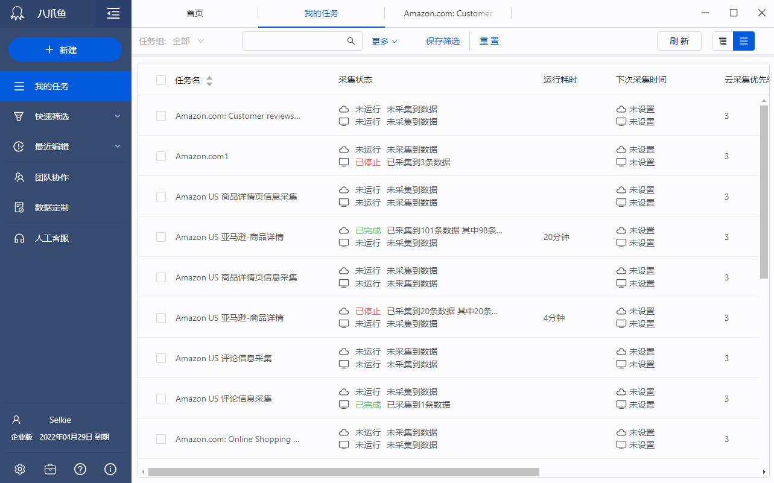Screen dimensions: 774x483
Task: Click the 新建 button
Action: click(65, 49)
